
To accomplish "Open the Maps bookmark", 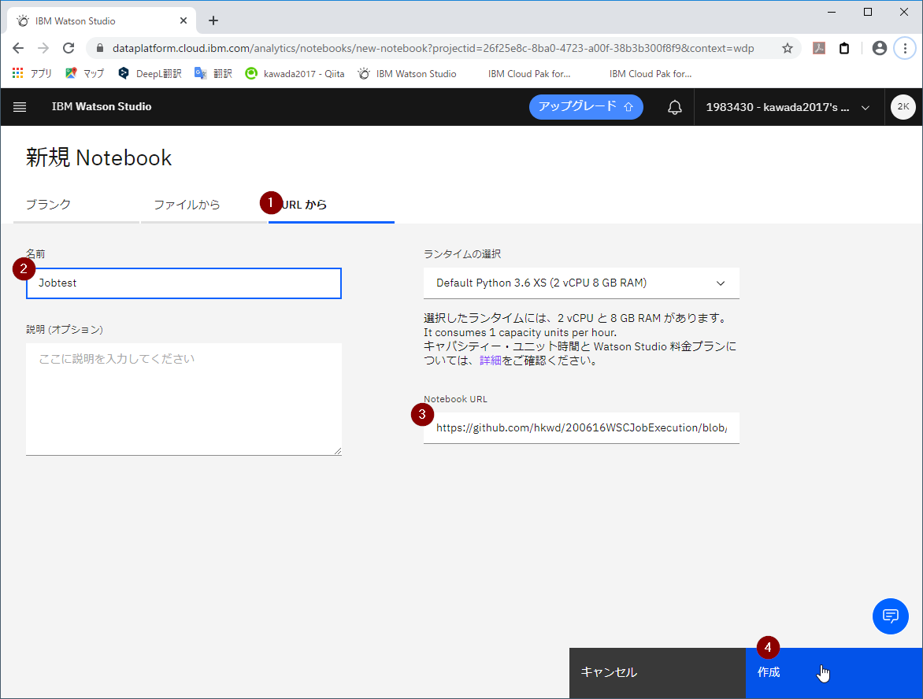I will coord(85,73).
